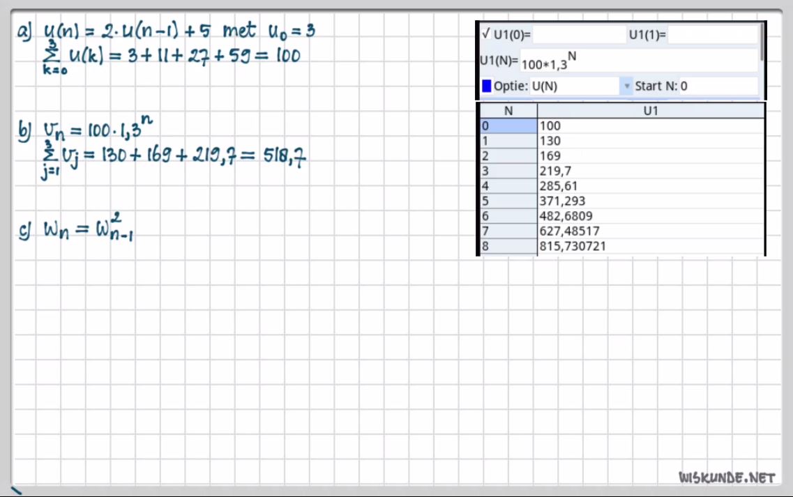Image resolution: width=793 pixels, height=497 pixels.
Task: Select the highlighted N cell 0
Action: click(x=508, y=126)
